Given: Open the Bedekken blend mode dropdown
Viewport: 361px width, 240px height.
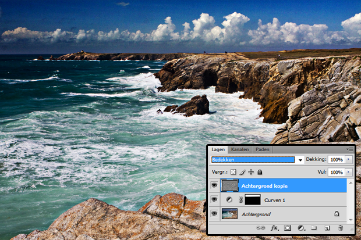Looking at the screenshot, I should 257,160.
